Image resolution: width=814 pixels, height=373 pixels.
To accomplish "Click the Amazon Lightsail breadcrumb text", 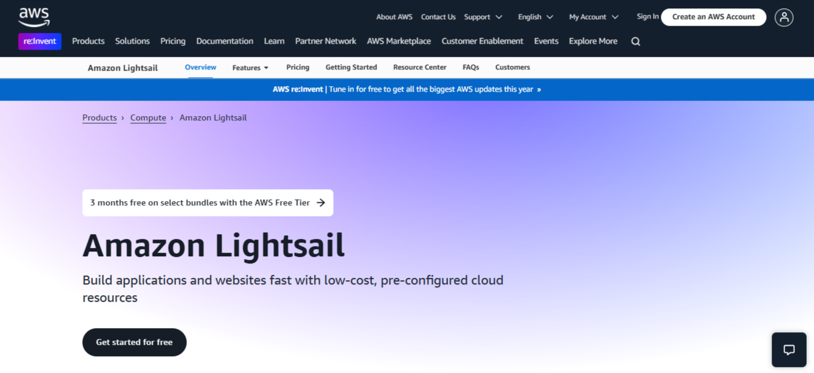I will pos(213,118).
